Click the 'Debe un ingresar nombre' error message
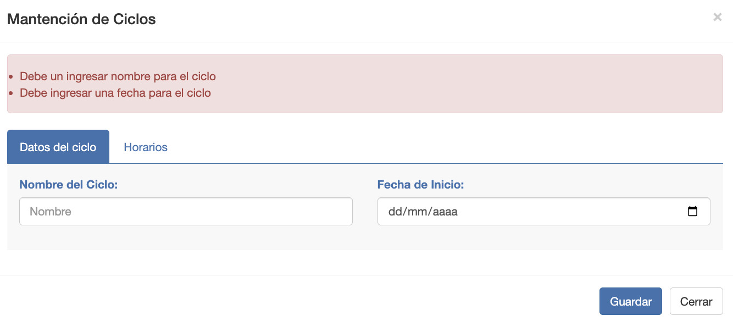The width and height of the screenshot is (733, 321). click(x=118, y=76)
